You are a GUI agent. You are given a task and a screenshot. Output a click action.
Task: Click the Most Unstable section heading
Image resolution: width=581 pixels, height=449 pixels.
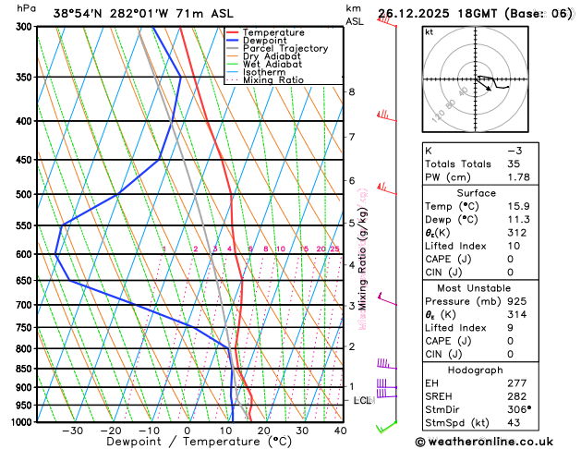point(474,288)
